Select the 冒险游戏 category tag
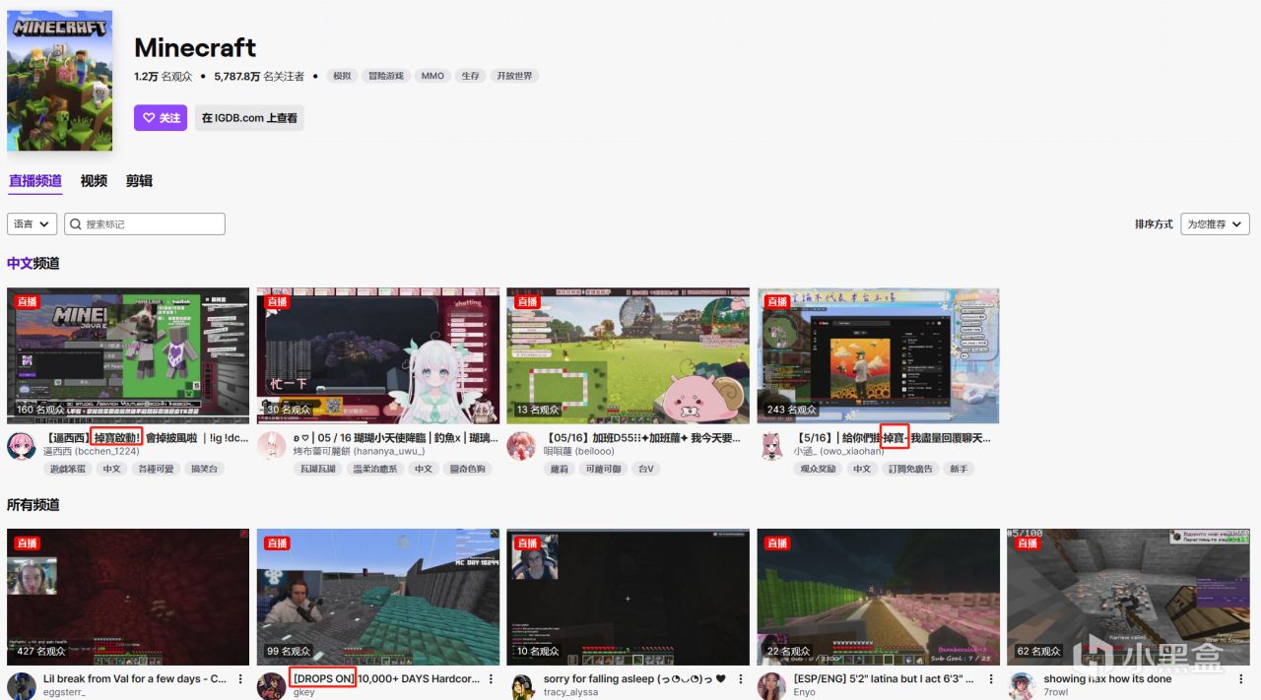Viewport: 1261px width, 700px height. pyautogui.click(x=385, y=76)
